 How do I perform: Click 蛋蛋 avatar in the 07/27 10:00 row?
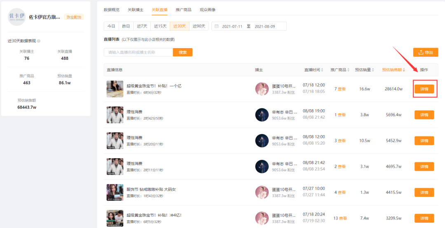point(262,192)
